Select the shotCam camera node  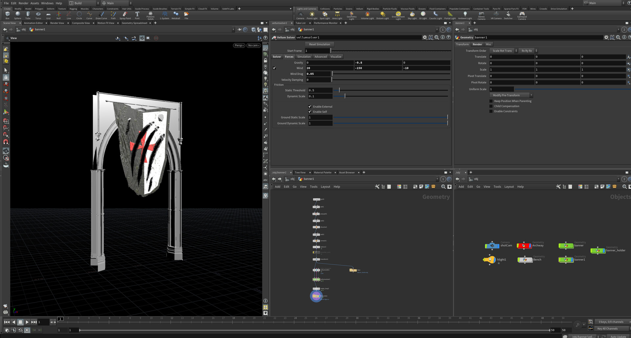492,245
